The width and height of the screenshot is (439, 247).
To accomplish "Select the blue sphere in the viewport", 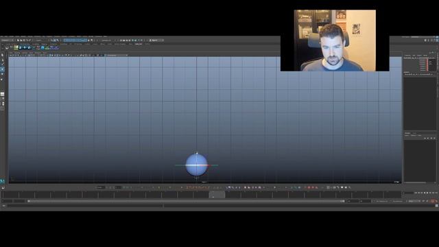I will point(197,165).
